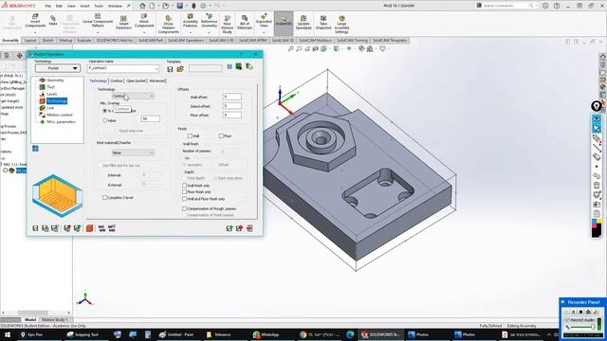This screenshot has height=341, width=607.
Task: Select the Value radio button under Min. Overlap
Action: (104, 120)
